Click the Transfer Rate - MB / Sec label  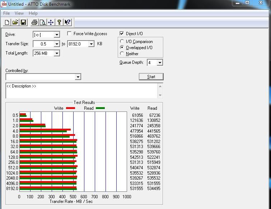71,201
